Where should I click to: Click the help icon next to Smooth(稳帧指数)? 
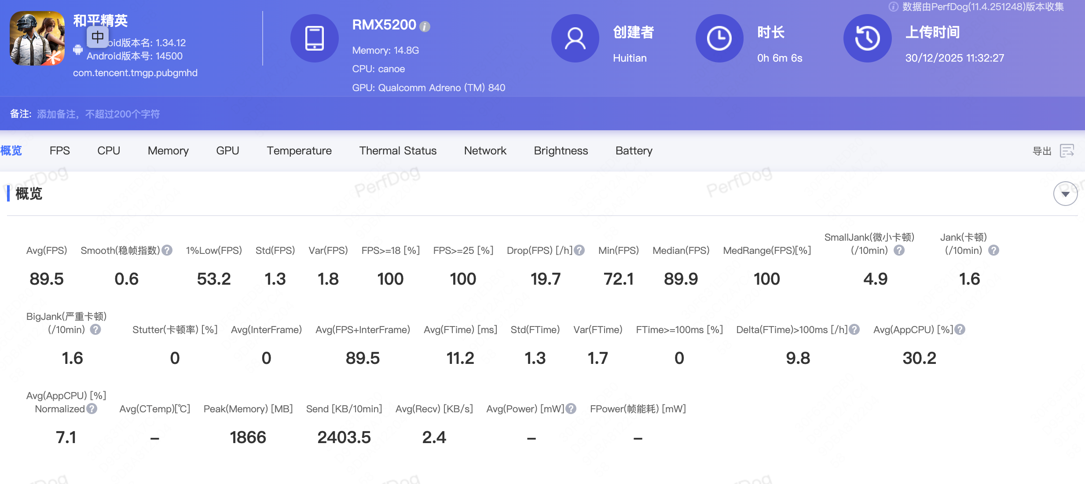(167, 250)
